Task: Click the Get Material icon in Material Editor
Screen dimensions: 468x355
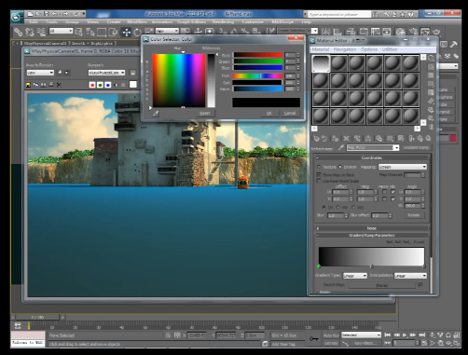Action: coord(317,139)
